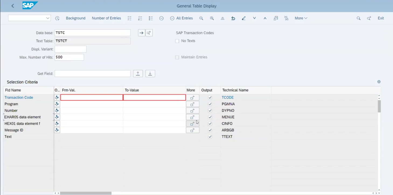Click the Get Field input box

[x=92, y=74]
